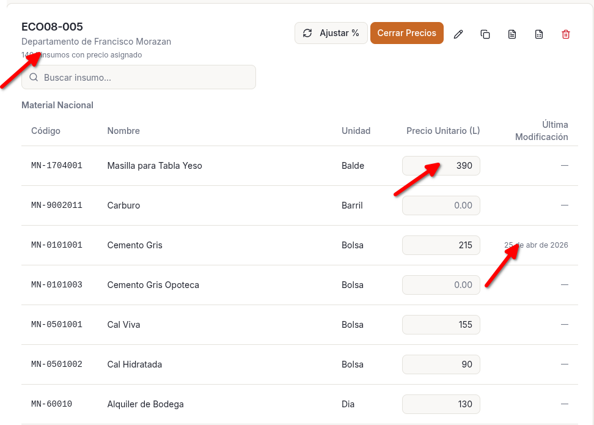Select the Cemento Gris price input
The image size is (594, 425).
click(x=441, y=245)
